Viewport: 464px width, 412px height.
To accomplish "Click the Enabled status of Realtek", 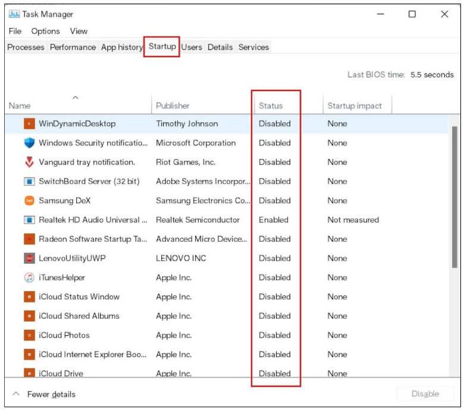I will point(274,220).
